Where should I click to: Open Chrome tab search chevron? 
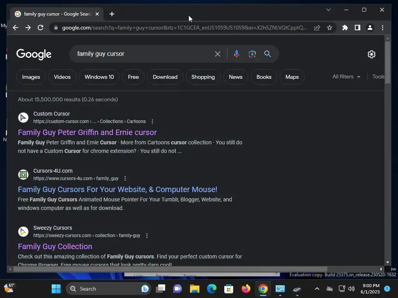[328, 10]
